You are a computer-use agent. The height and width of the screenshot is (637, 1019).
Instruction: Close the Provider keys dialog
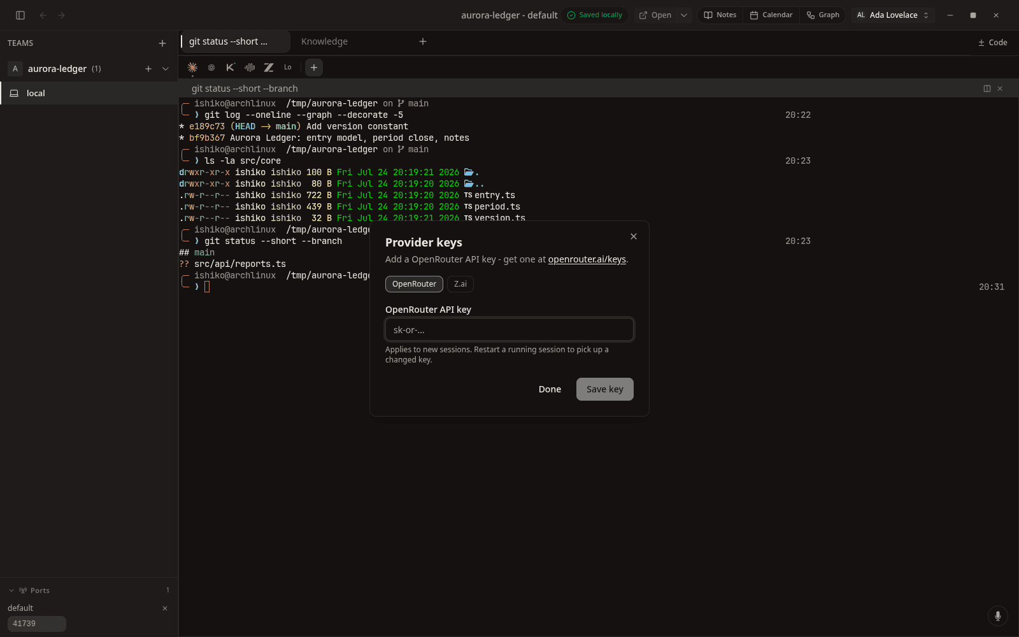[634, 236]
